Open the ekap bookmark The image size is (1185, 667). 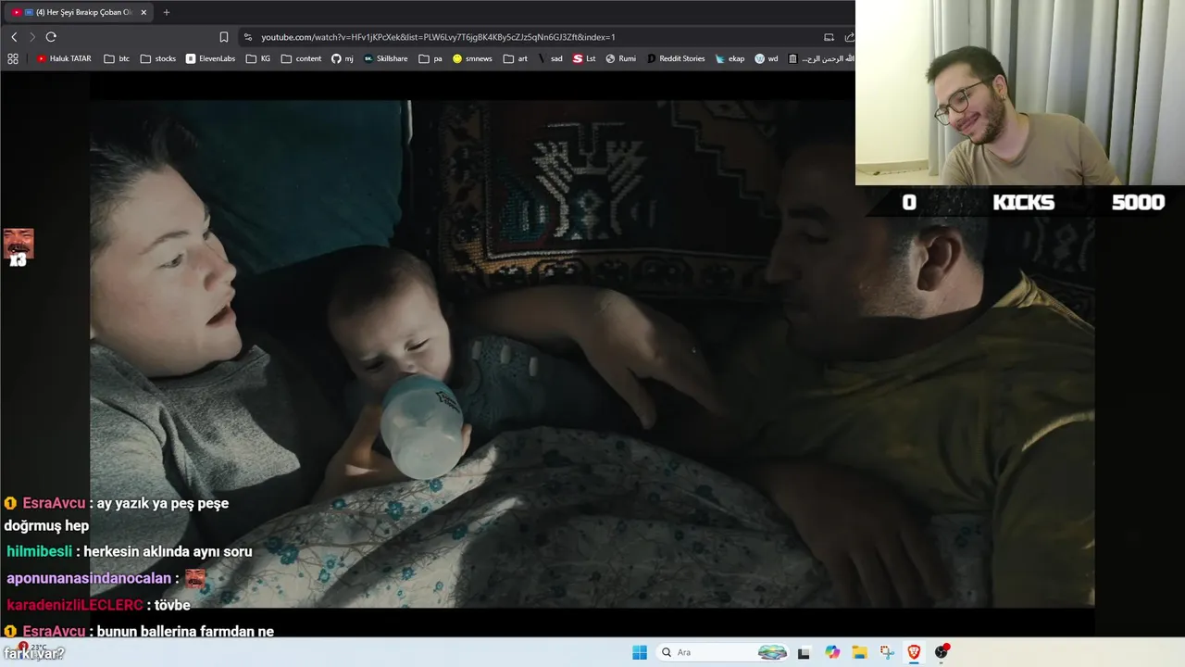pyautogui.click(x=730, y=58)
